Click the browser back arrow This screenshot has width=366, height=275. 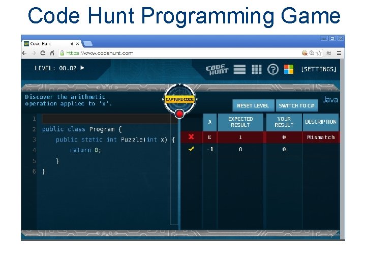click(x=24, y=53)
